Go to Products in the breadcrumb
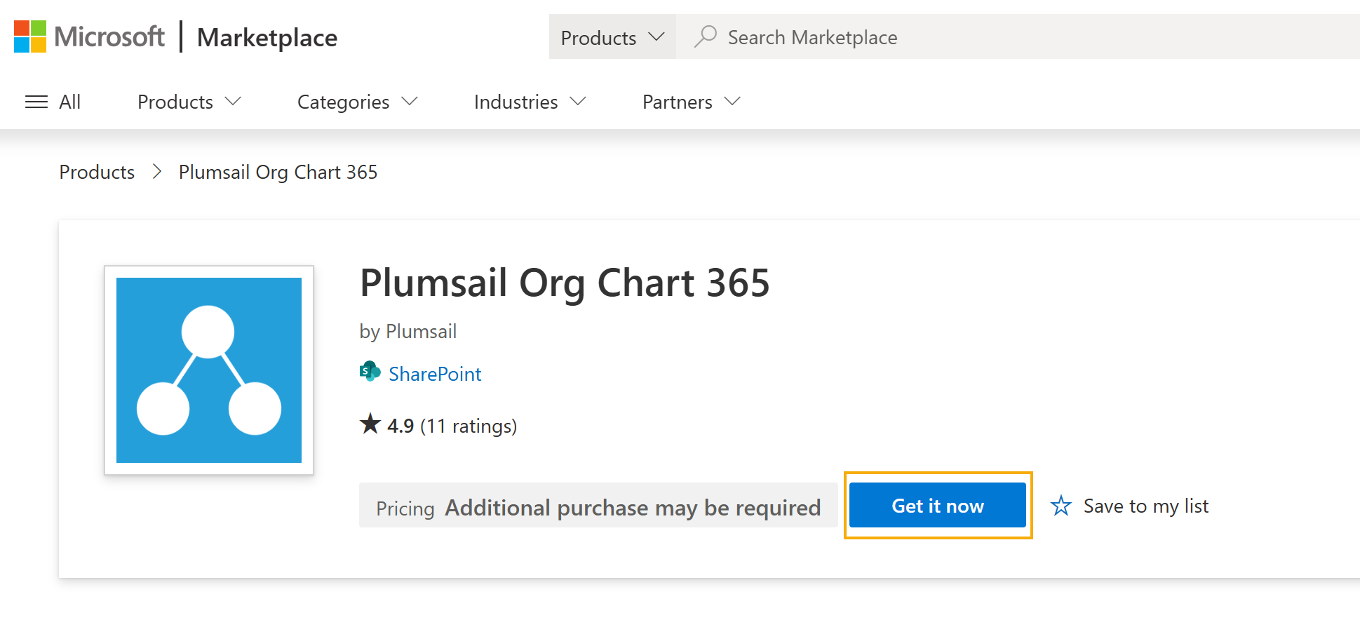The image size is (1360, 627). pyautogui.click(x=97, y=172)
